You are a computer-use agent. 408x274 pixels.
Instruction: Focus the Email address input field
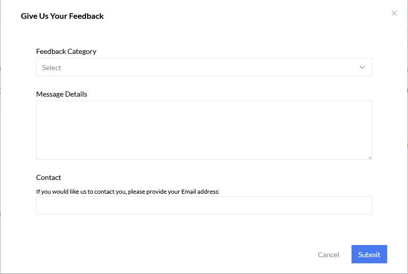203,205
